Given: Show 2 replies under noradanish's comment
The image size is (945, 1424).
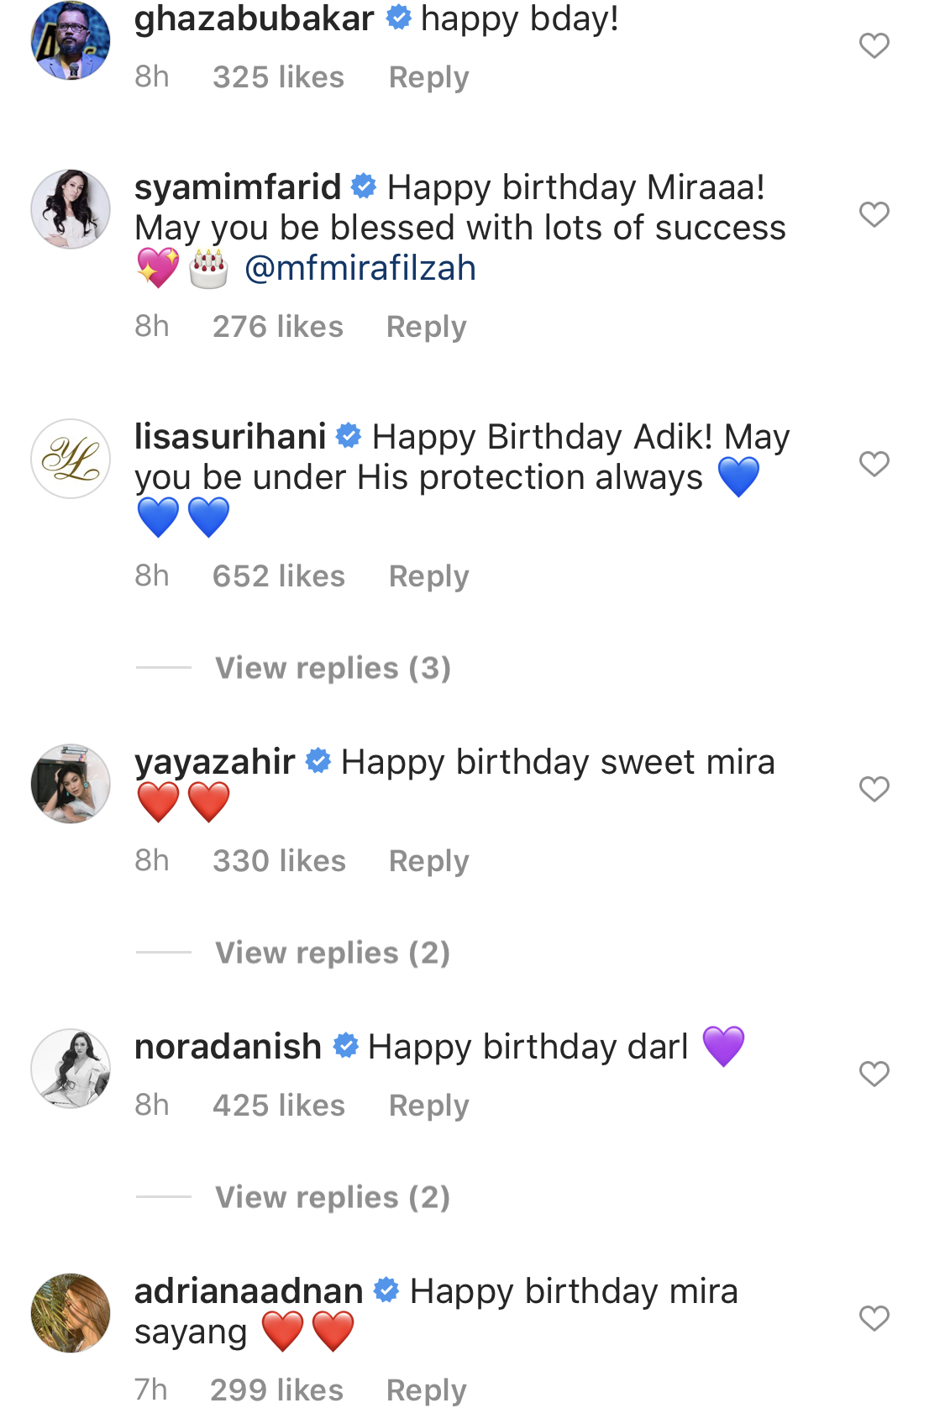Looking at the screenshot, I should [x=333, y=1197].
